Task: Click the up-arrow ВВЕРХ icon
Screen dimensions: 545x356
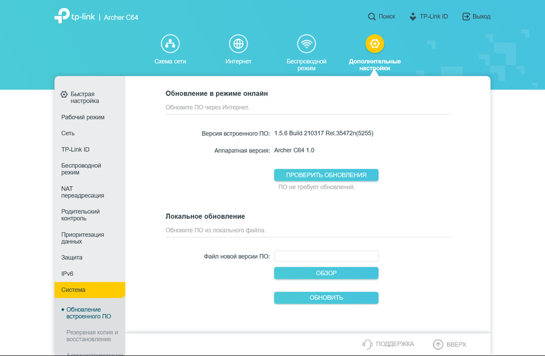Action: (x=438, y=344)
